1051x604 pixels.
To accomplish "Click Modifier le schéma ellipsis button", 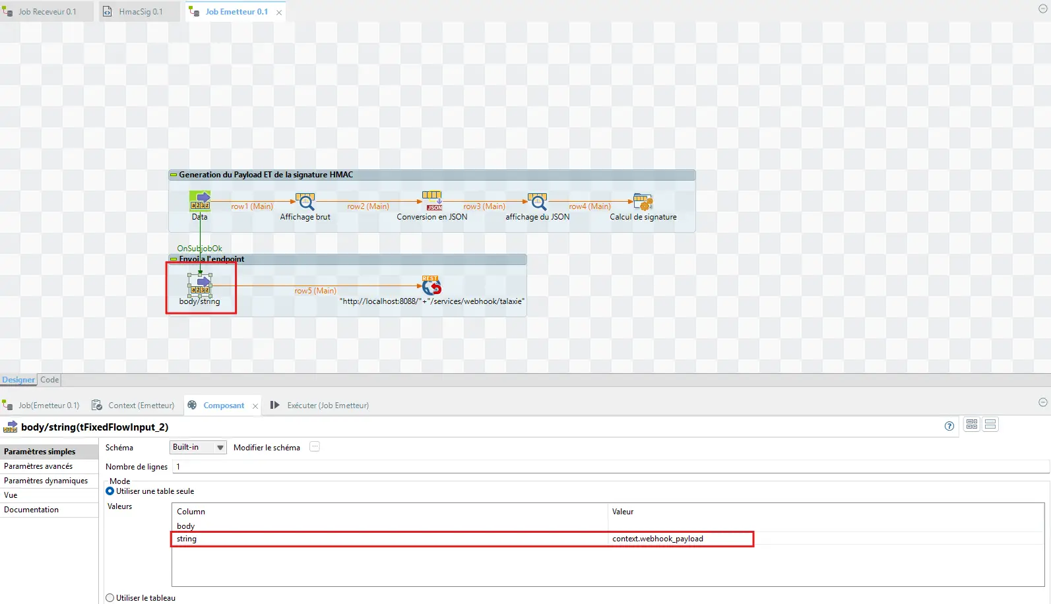I will pos(315,446).
